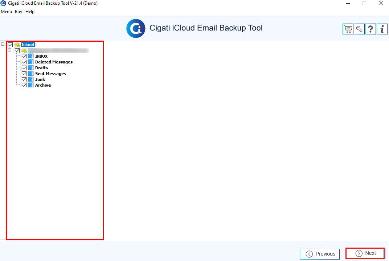The image size is (389, 261).
Task: Click the Cigati logo in header
Action: click(x=136, y=28)
